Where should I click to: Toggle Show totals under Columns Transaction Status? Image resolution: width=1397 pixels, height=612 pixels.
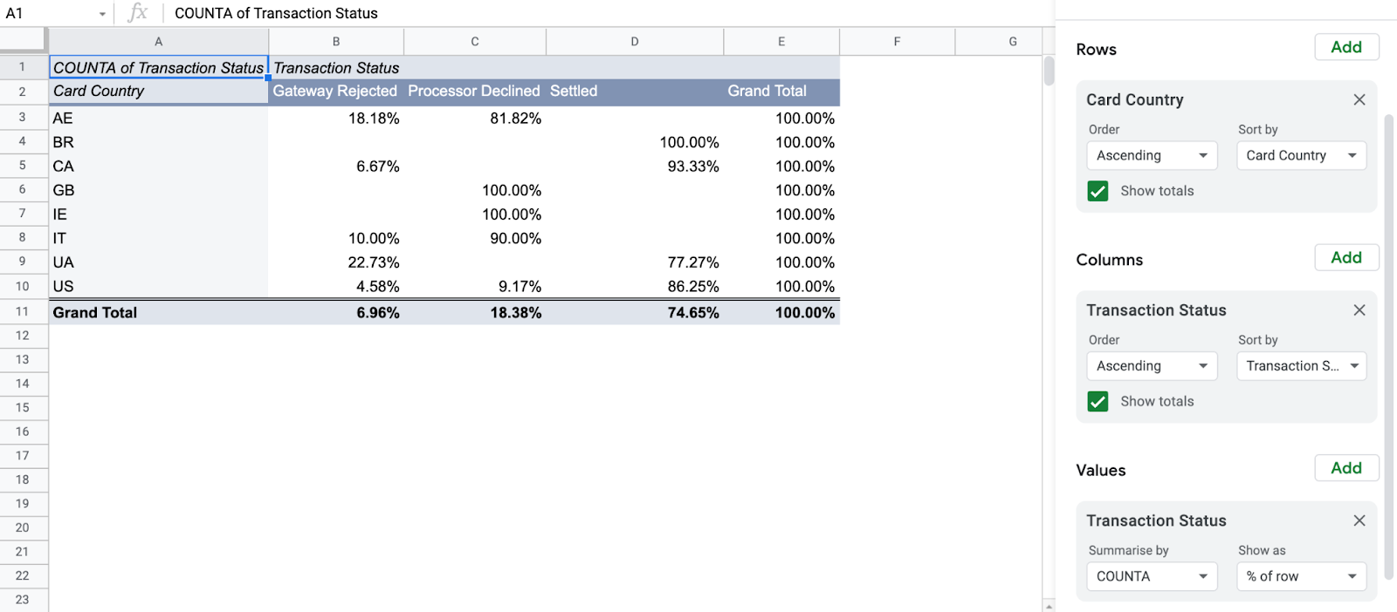pyautogui.click(x=1098, y=401)
